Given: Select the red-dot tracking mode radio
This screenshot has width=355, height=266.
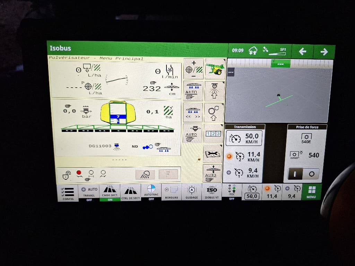Looking at the screenshot, I should click(x=79, y=174).
